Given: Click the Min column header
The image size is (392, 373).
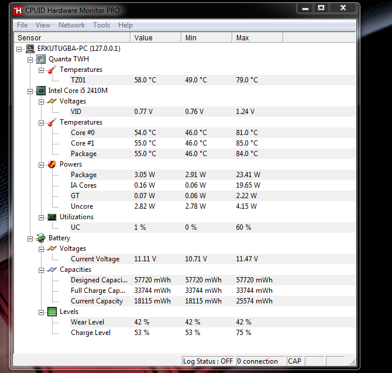Looking at the screenshot, I should pyautogui.click(x=207, y=38).
